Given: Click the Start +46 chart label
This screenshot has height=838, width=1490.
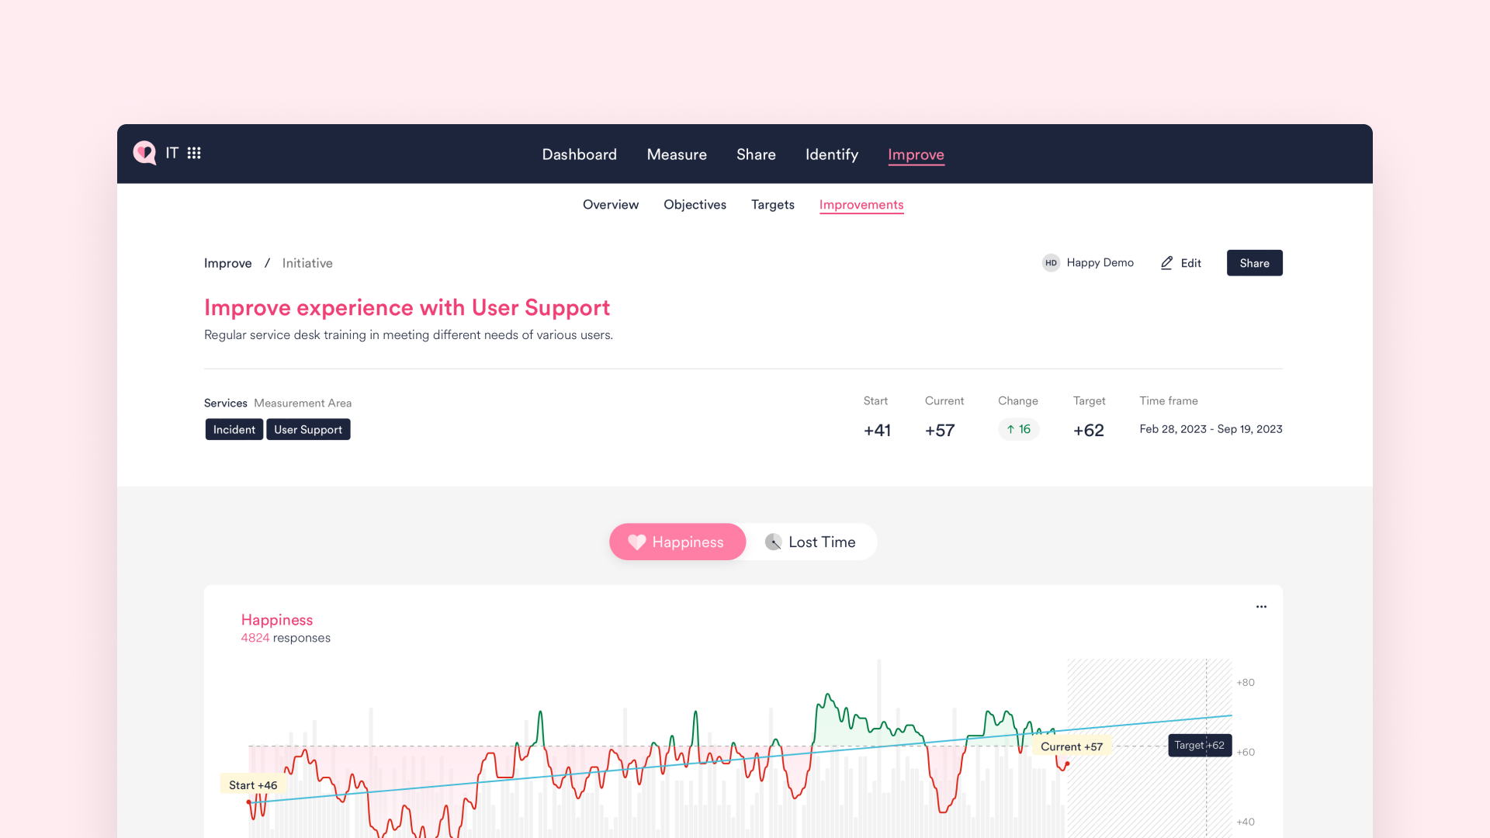Looking at the screenshot, I should click(x=253, y=785).
